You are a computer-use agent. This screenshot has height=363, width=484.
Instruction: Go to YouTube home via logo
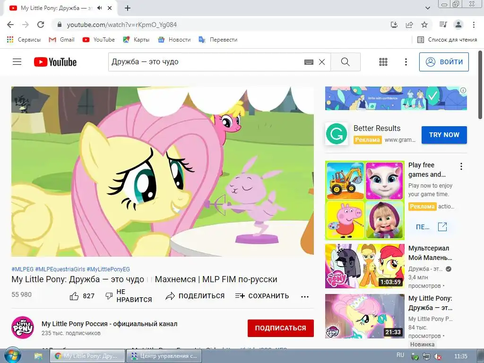point(55,62)
